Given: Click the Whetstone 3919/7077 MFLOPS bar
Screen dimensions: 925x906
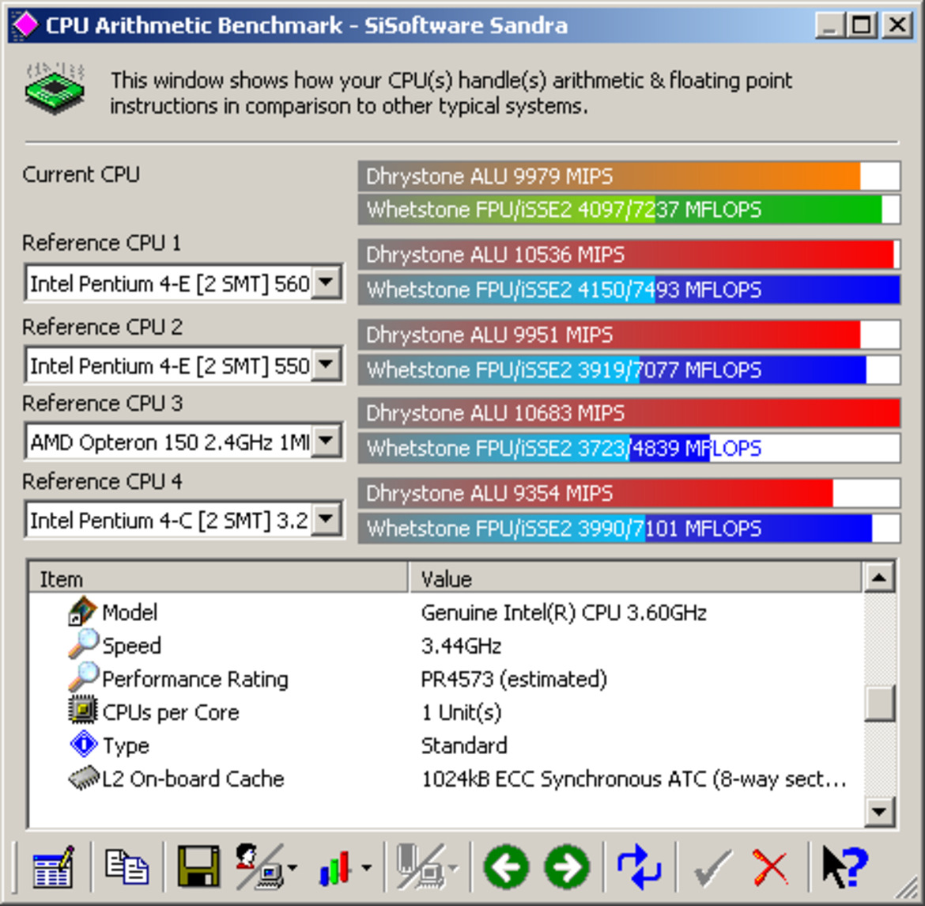Looking at the screenshot, I should tap(629, 370).
